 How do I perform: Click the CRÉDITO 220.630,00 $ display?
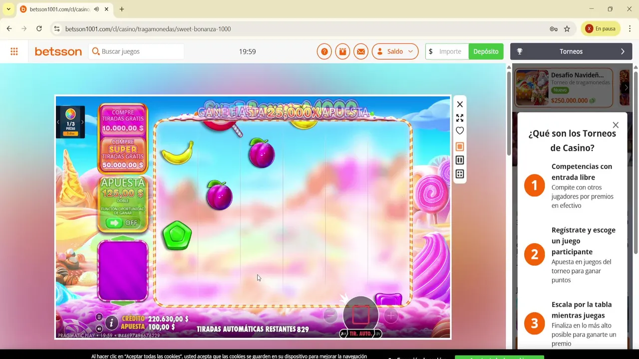coord(155,319)
